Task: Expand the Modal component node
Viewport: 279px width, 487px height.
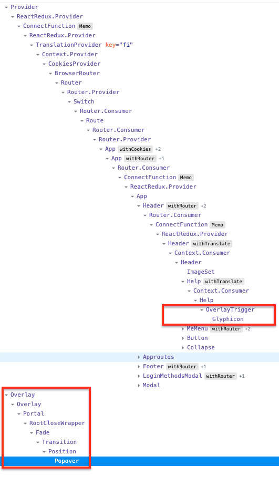Action: 139,386
